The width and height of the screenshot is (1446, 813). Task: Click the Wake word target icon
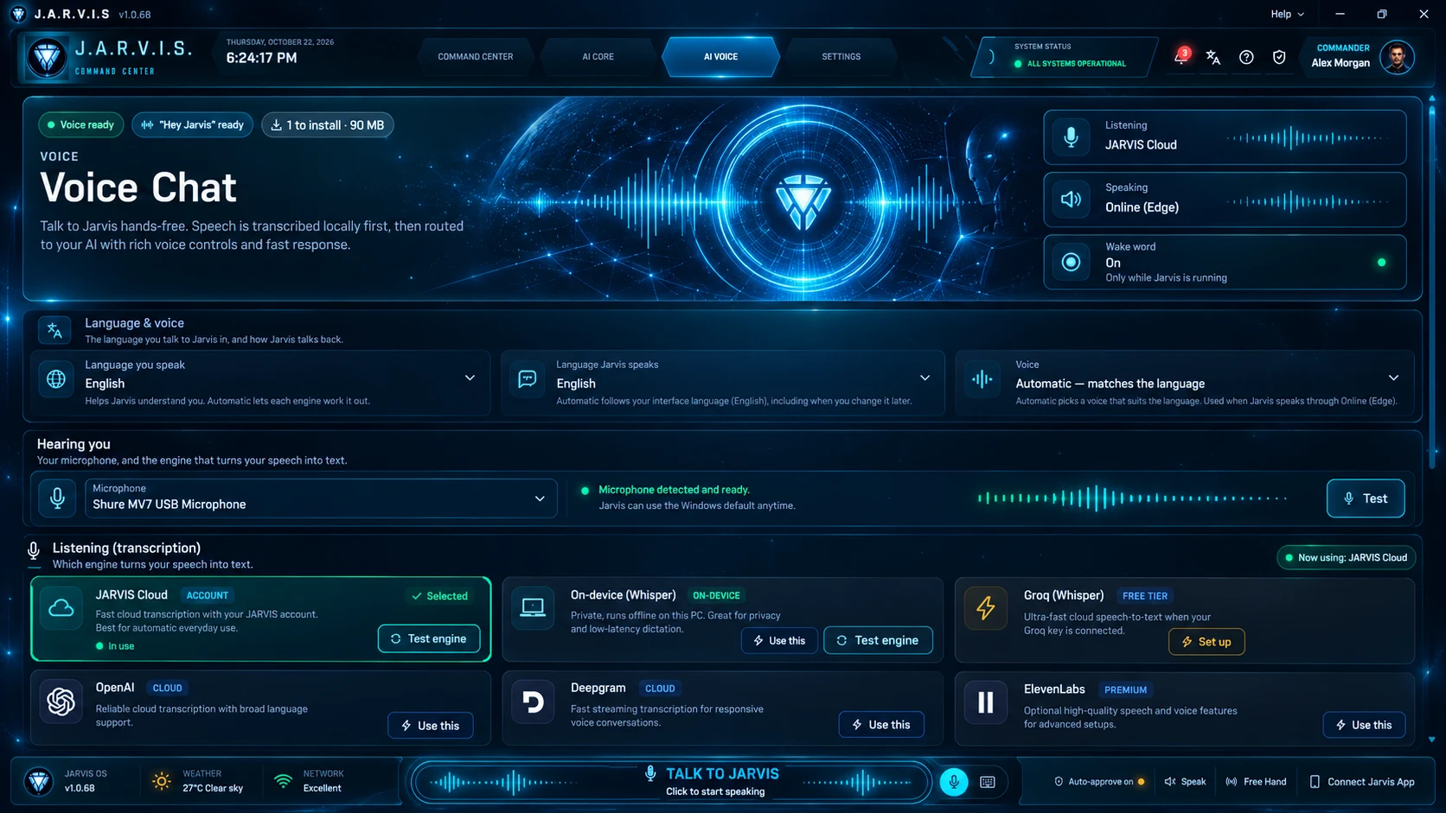pyautogui.click(x=1071, y=262)
